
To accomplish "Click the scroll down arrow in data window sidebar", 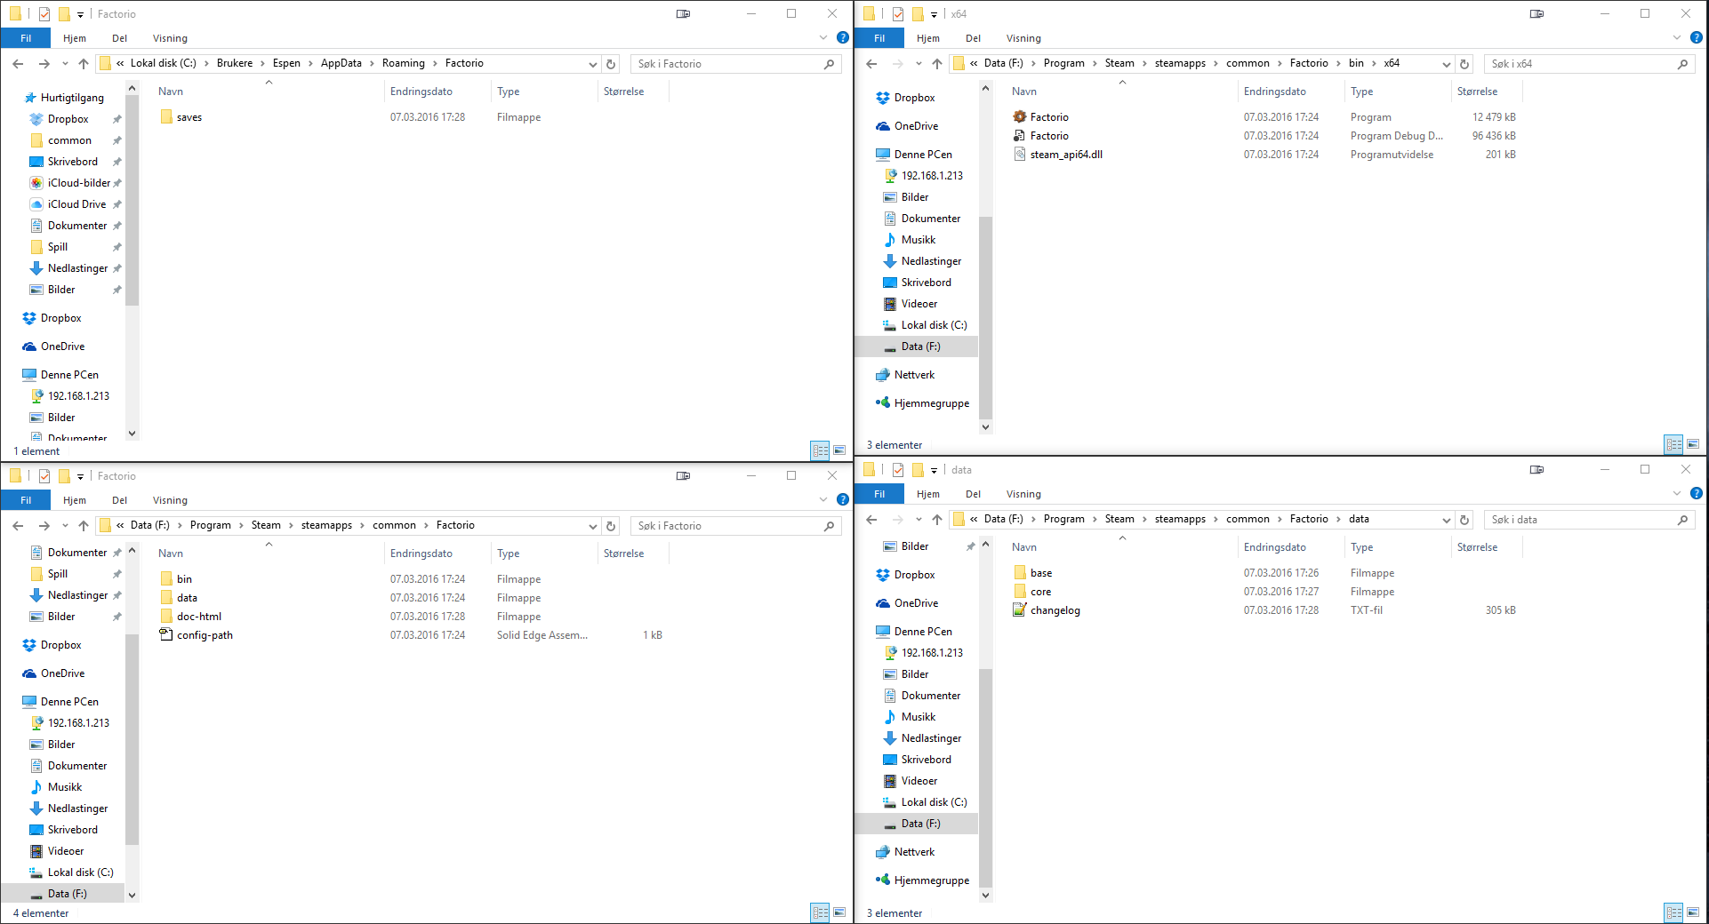I will click(985, 896).
